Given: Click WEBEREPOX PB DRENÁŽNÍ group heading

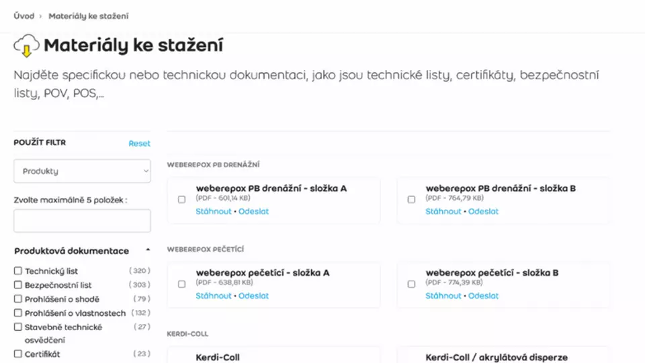Looking at the screenshot, I should point(213,165).
